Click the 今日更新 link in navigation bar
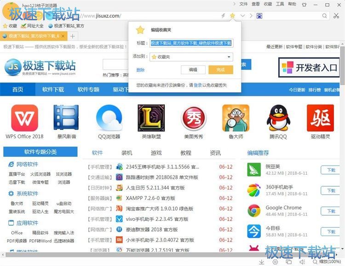This screenshot has height=266, width=345. 297,90
